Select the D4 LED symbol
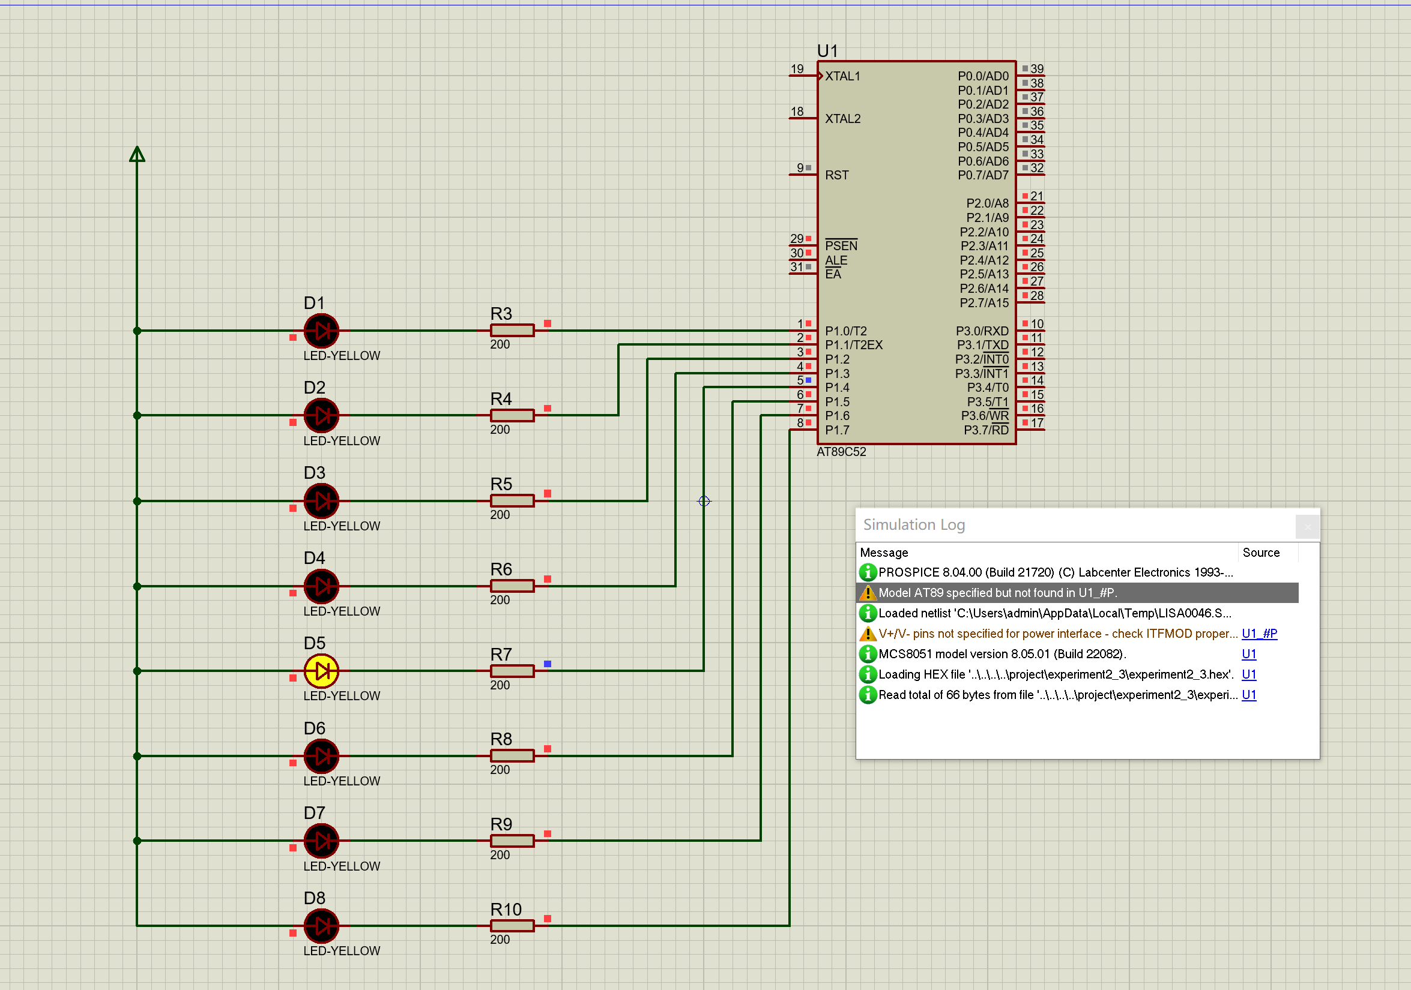Screen dimensions: 1411x990 click(321, 586)
